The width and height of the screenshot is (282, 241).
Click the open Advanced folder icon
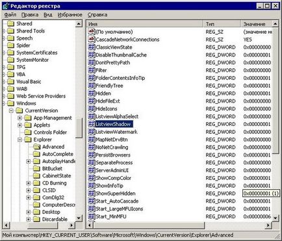pos(36,147)
